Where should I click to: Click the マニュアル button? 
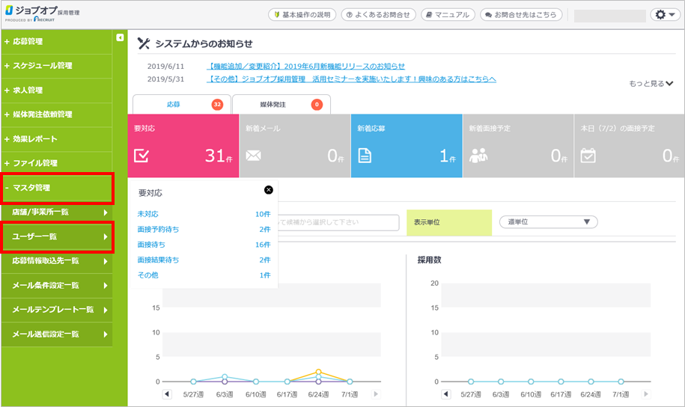[x=448, y=15]
